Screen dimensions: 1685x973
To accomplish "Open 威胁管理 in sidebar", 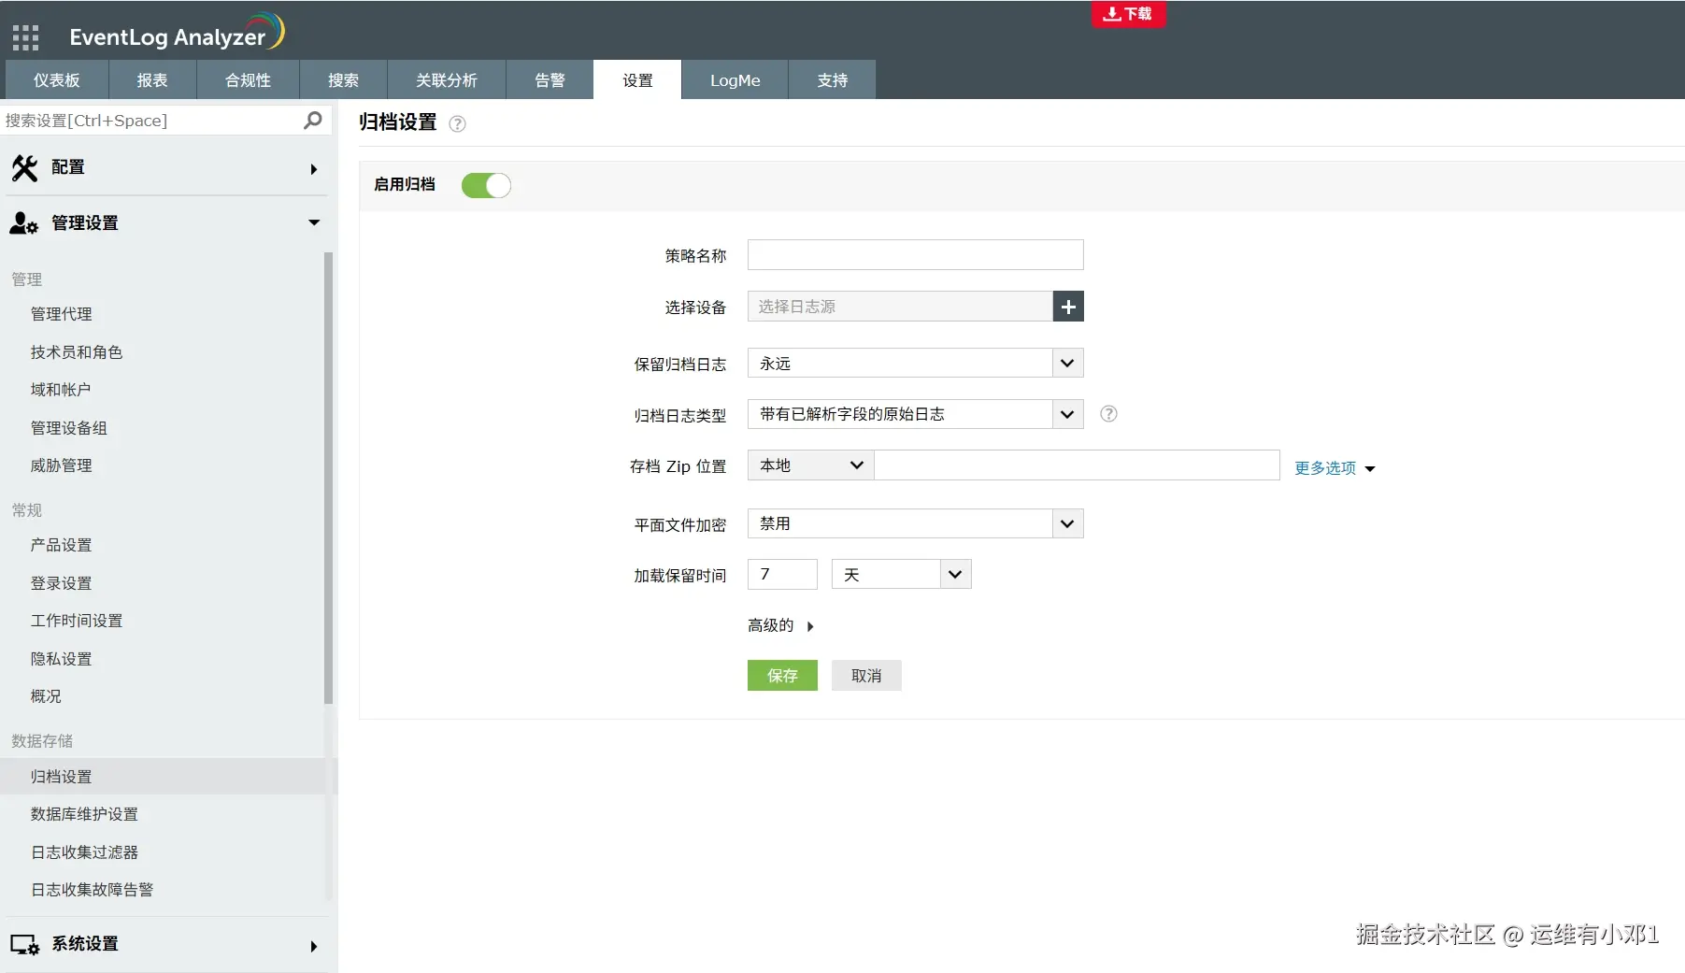I will click(62, 465).
